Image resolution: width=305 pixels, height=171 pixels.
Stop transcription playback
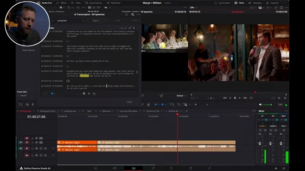[84, 94]
